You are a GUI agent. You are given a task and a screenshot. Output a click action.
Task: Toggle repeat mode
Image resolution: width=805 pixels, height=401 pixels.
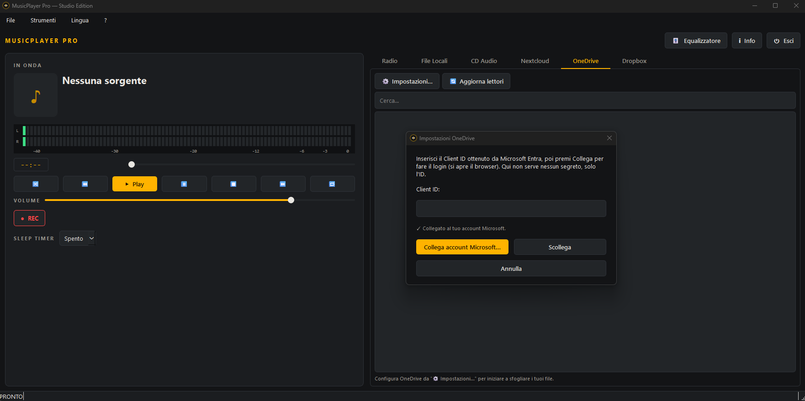point(332,184)
